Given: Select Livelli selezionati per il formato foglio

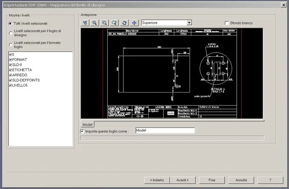Looking at the screenshot, I should (11, 45).
